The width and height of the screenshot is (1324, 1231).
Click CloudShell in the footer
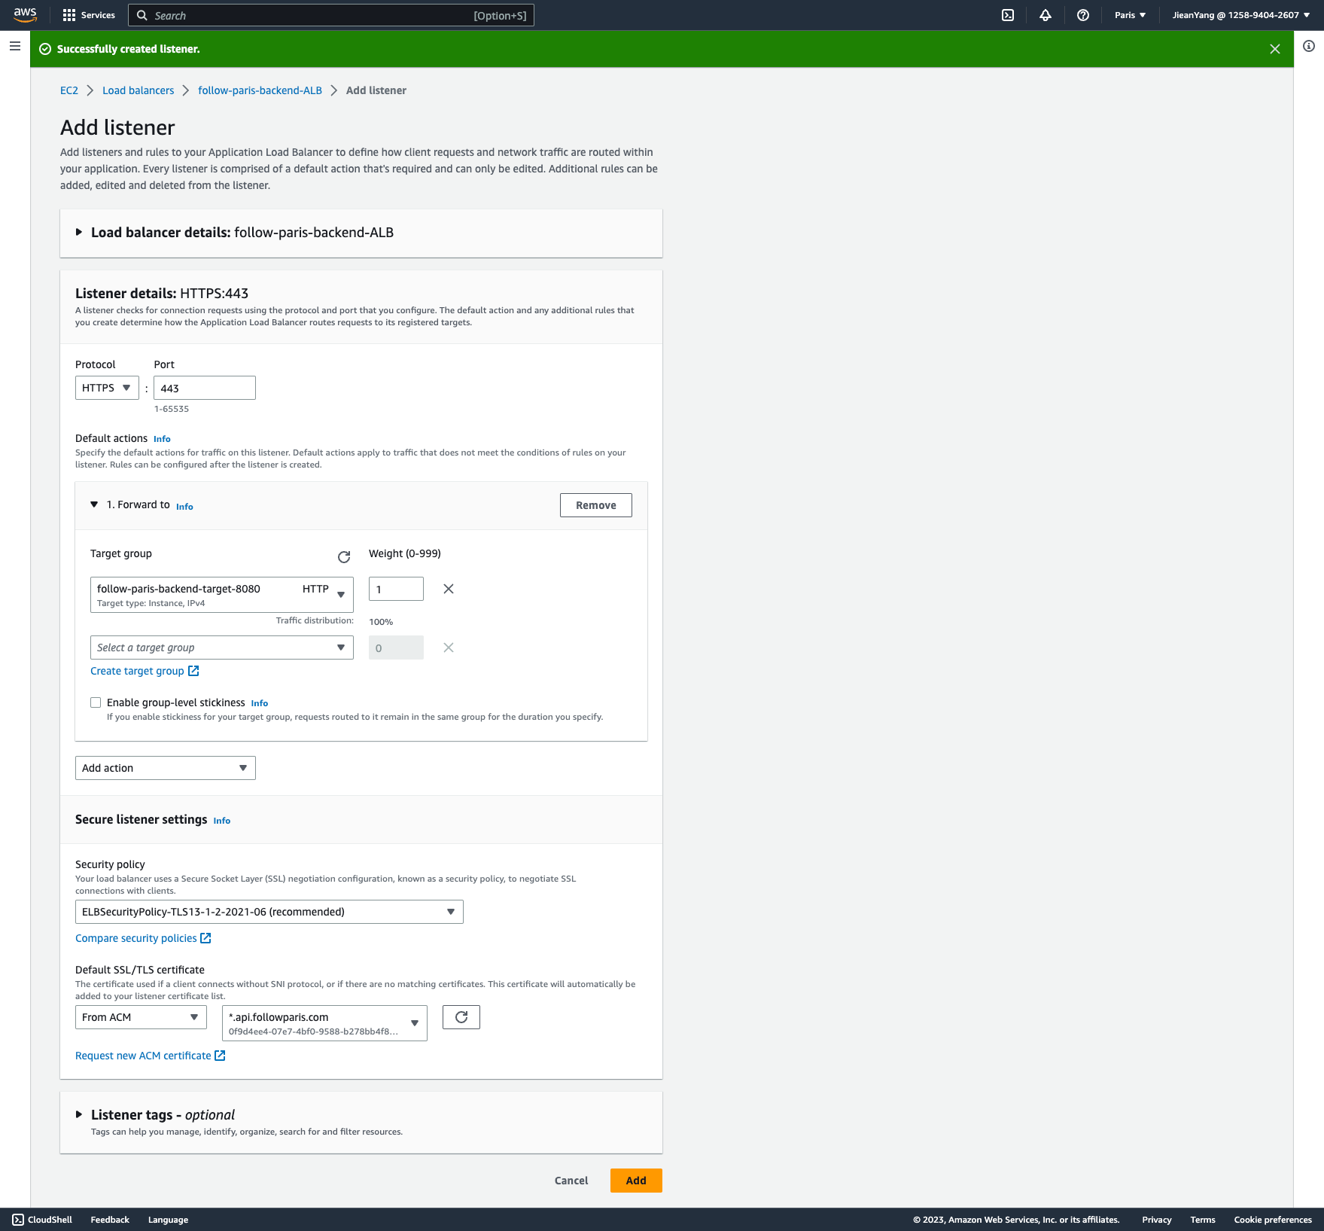(x=42, y=1220)
